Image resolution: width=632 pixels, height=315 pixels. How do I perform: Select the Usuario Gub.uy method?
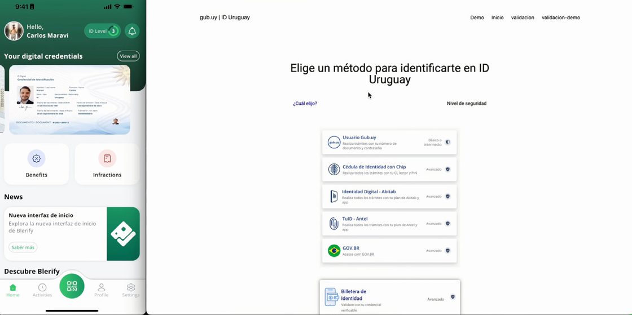pyautogui.click(x=389, y=142)
